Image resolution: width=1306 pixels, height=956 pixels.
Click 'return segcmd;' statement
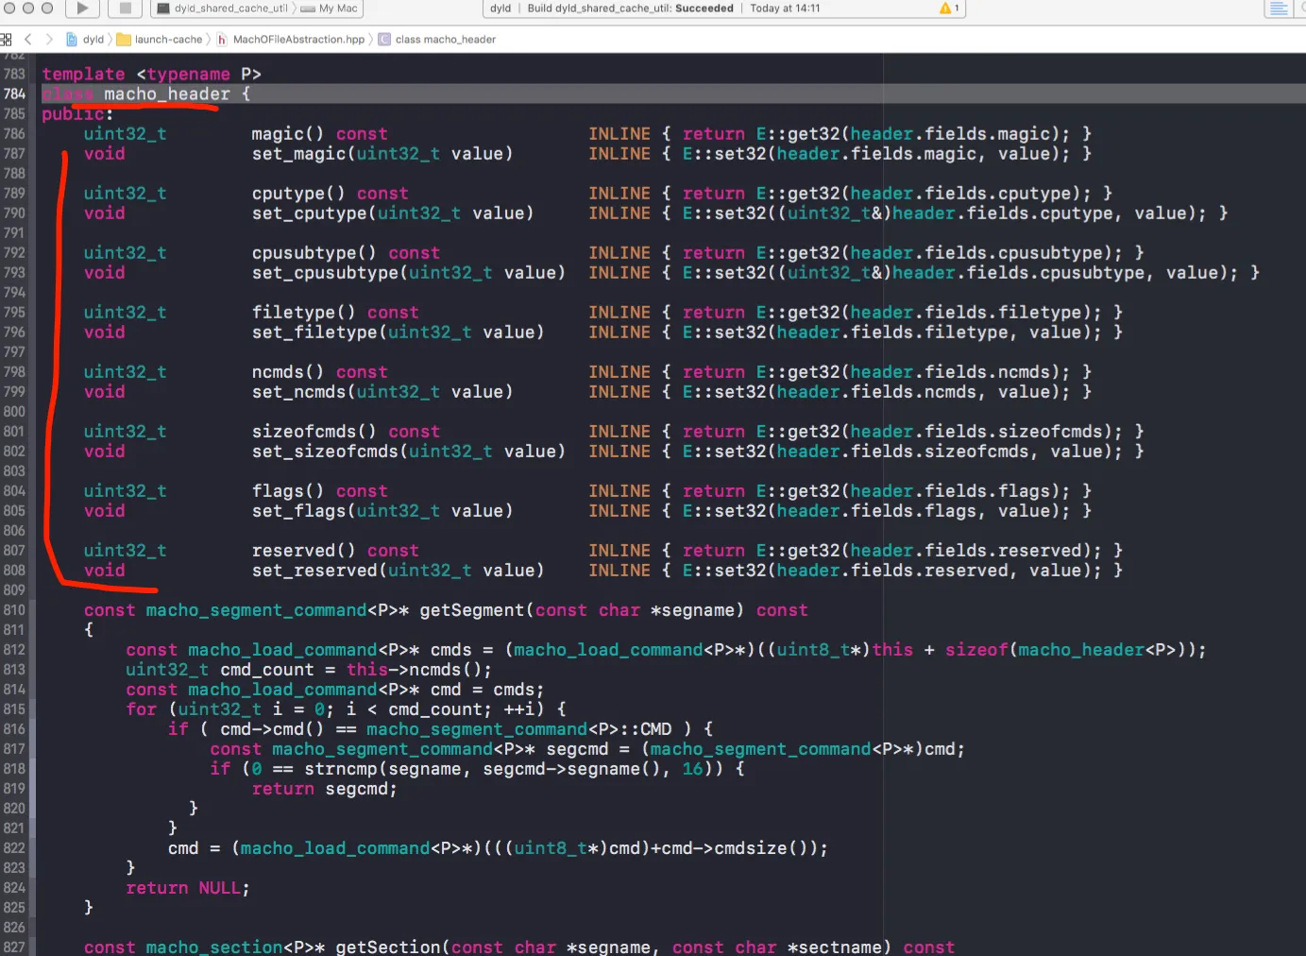pyautogui.click(x=325, y=789)
